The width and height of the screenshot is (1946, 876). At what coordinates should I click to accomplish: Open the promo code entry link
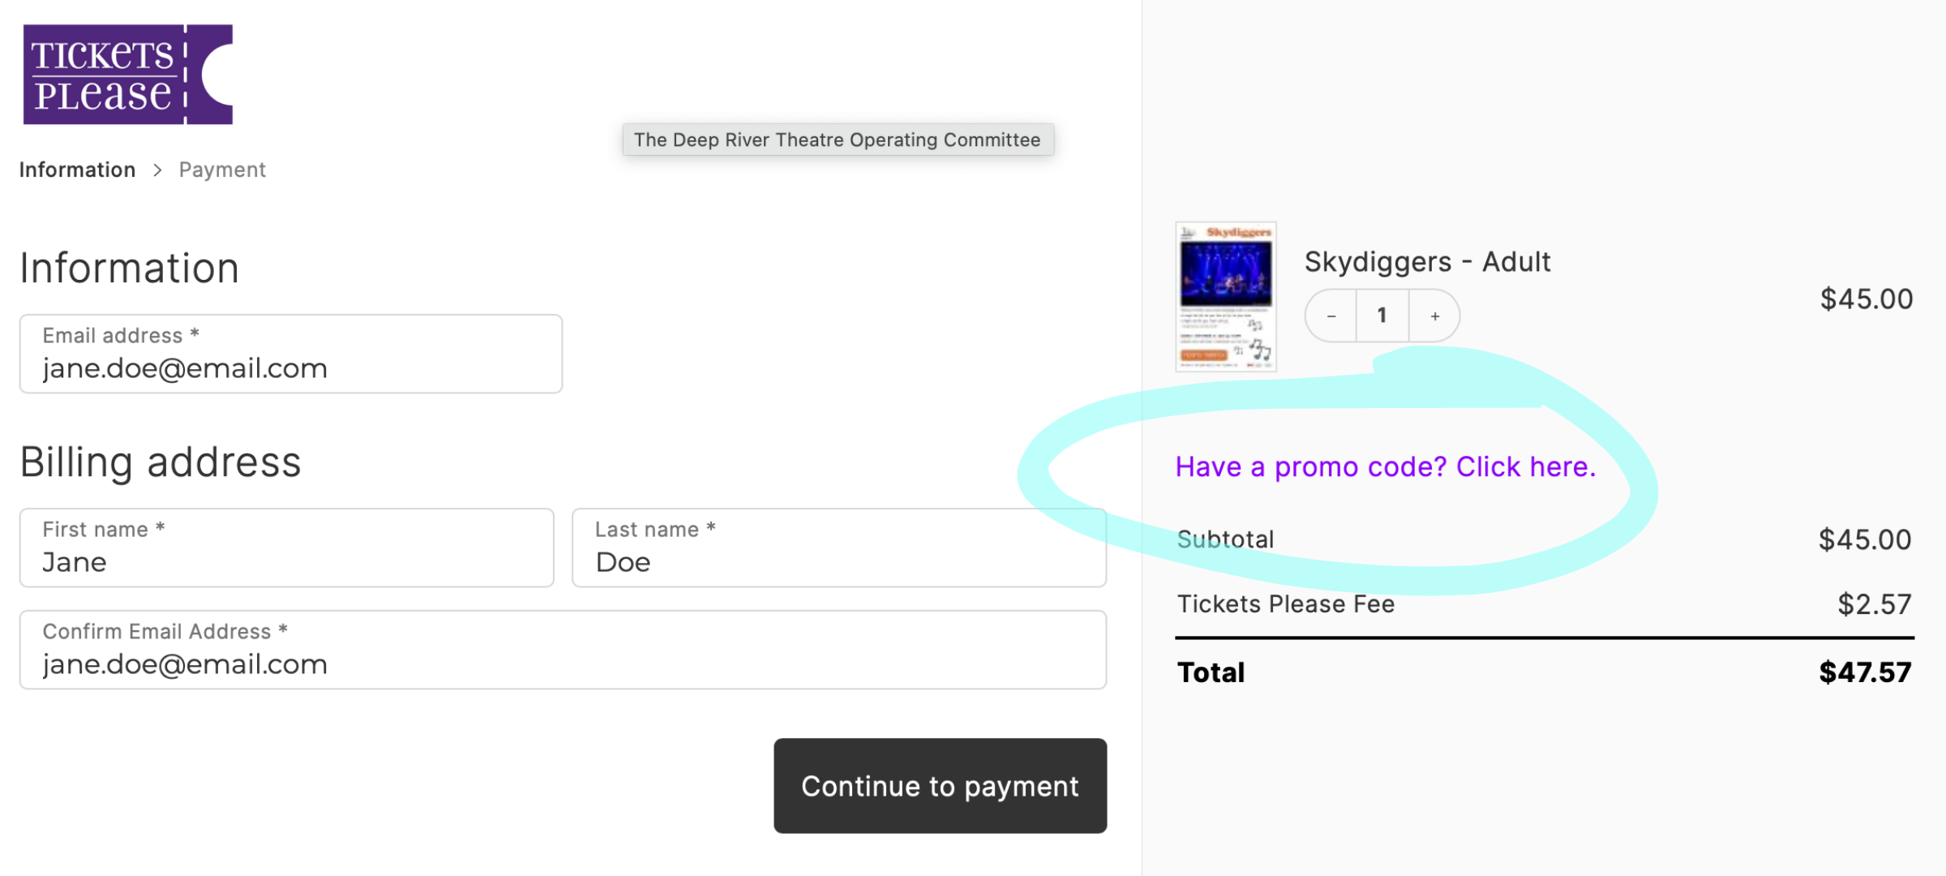pyautogui.click(x=1385, y=467)
